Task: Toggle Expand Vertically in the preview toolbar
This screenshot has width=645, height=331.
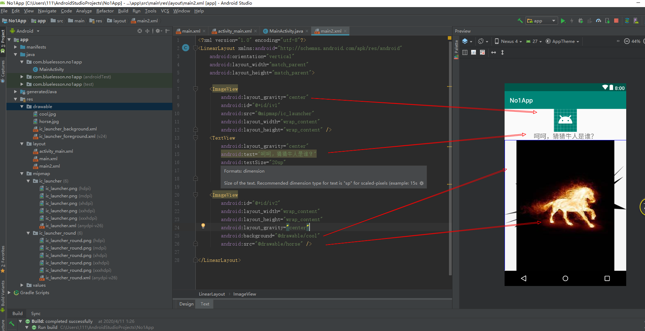Action: (x=502, y=52)
